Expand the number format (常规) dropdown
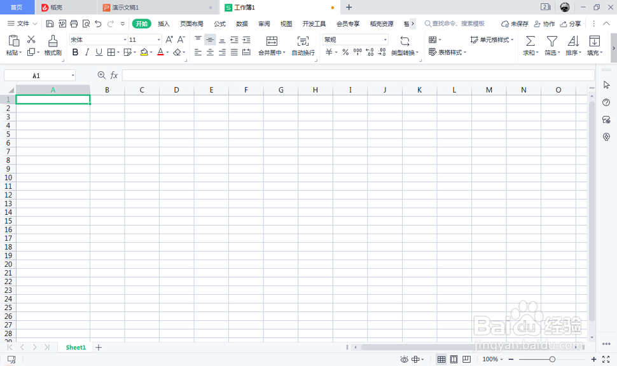This screenshot has height=366, width=617. pos(384,39)
